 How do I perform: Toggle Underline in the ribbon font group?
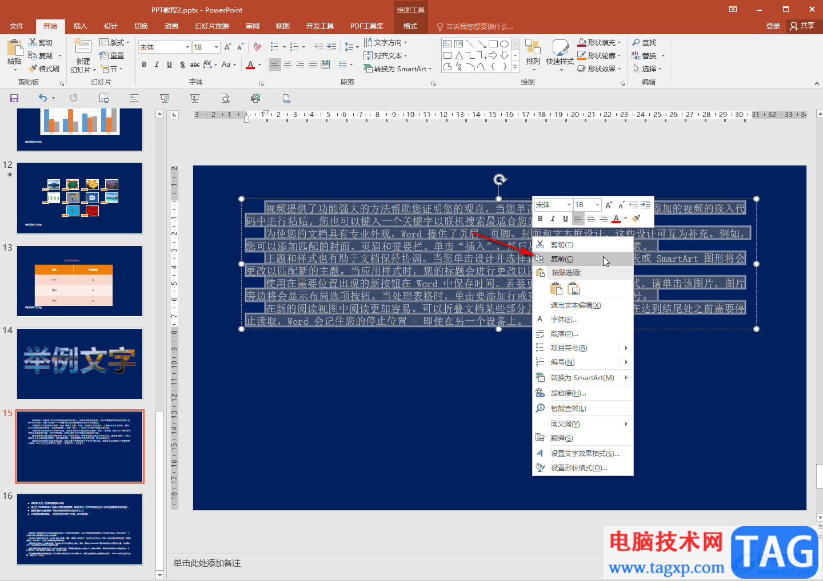pos(169,64)
